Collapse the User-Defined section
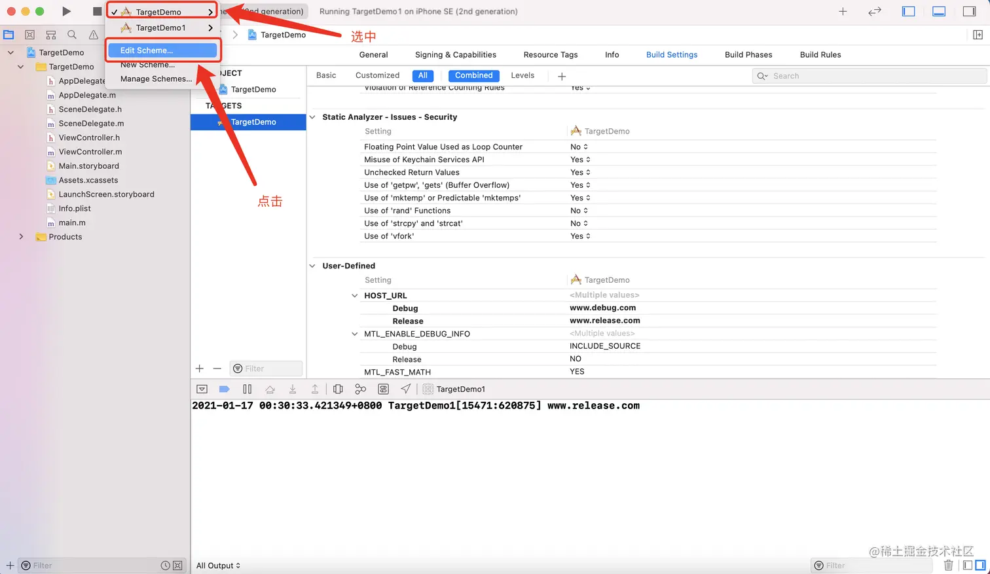The width and height of the screenshot is (990, 574). click(x=312, y=266)
